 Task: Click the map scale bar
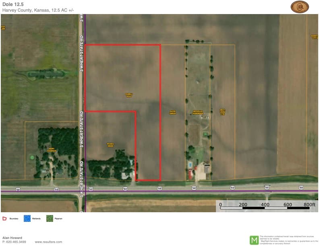tap(265, 208)
